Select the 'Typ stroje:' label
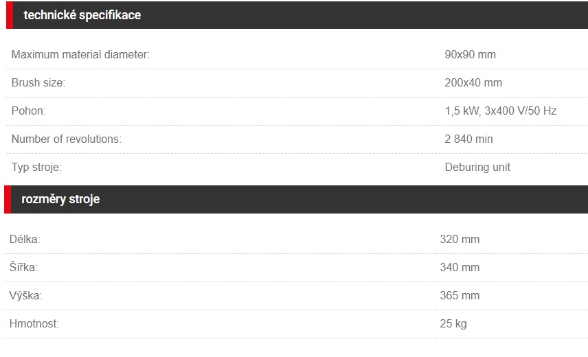This screenshot has height=357, width=588. [x=36, y=167]
